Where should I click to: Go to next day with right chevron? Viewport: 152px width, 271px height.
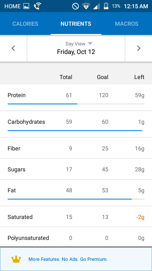coord(139,48)
